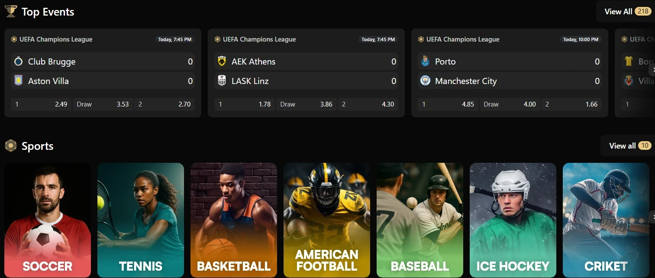
Task: Open the Basketball sport card
Action: click(234, 220)
